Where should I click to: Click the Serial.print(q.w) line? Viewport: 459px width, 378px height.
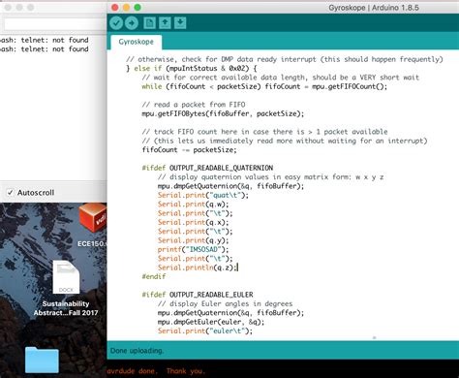point(193,205)
